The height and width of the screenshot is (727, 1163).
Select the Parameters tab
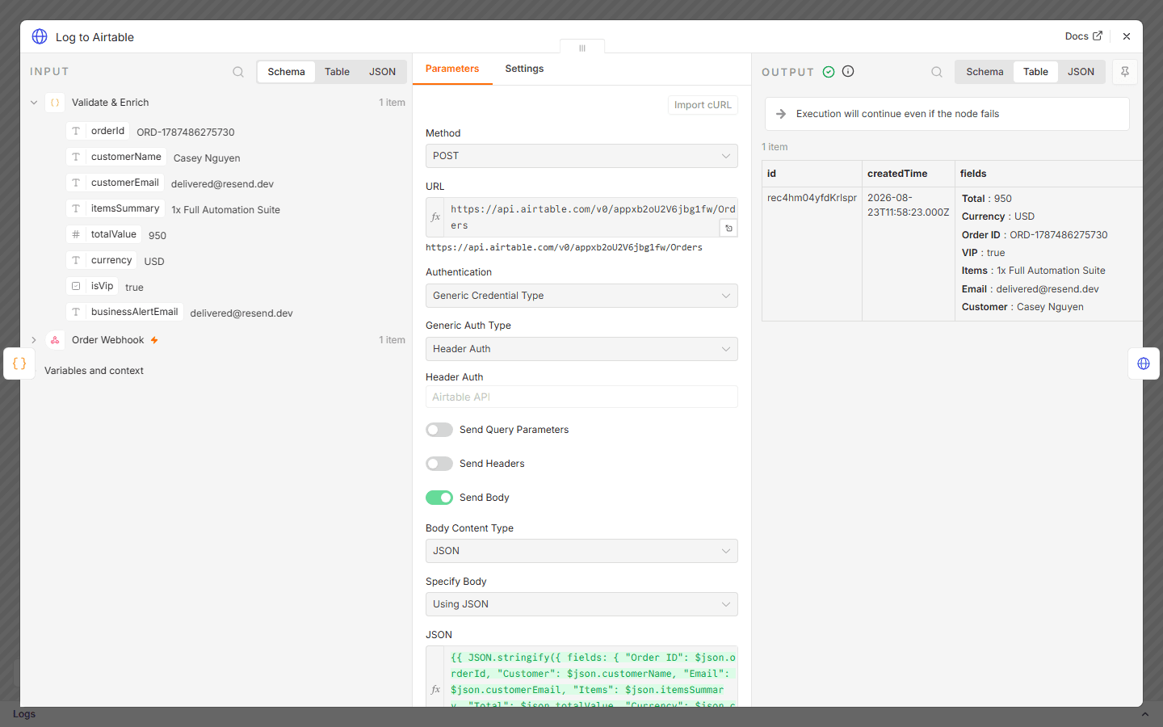pos(452,69)
